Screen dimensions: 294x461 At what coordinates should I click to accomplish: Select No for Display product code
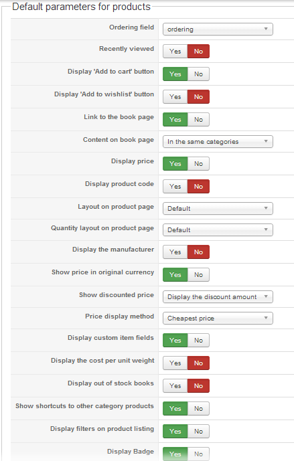click(198, 187)
